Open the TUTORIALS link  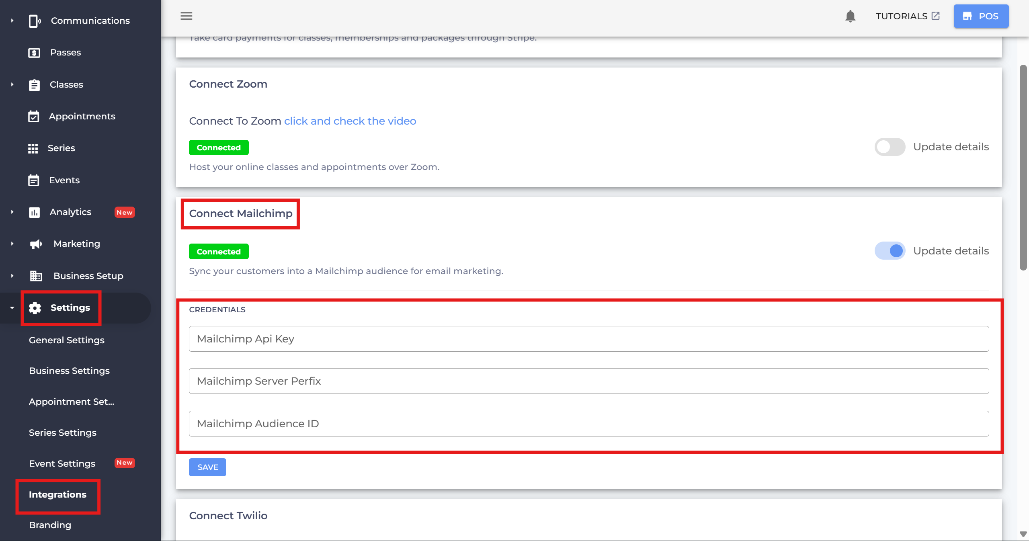[902, 16]
